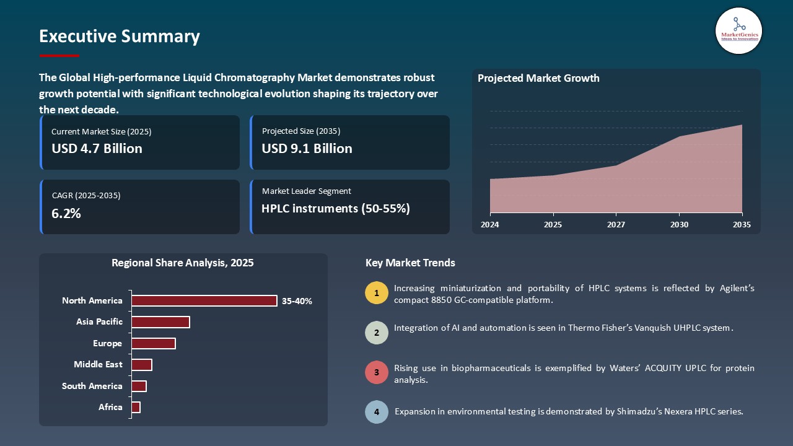
Task: Click the Regional Share Analysis, 2025 header
Action: 183,263
